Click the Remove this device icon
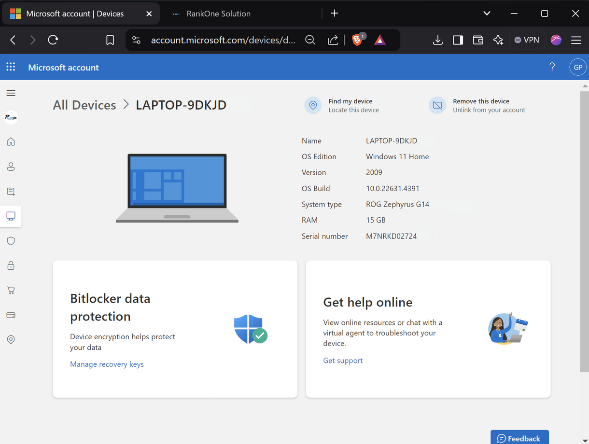589x444 pixels. (x=437, y=105)
